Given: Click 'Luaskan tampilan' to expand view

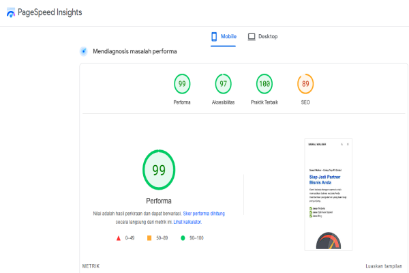Looking at the screenshot, I should pos(384,266).
